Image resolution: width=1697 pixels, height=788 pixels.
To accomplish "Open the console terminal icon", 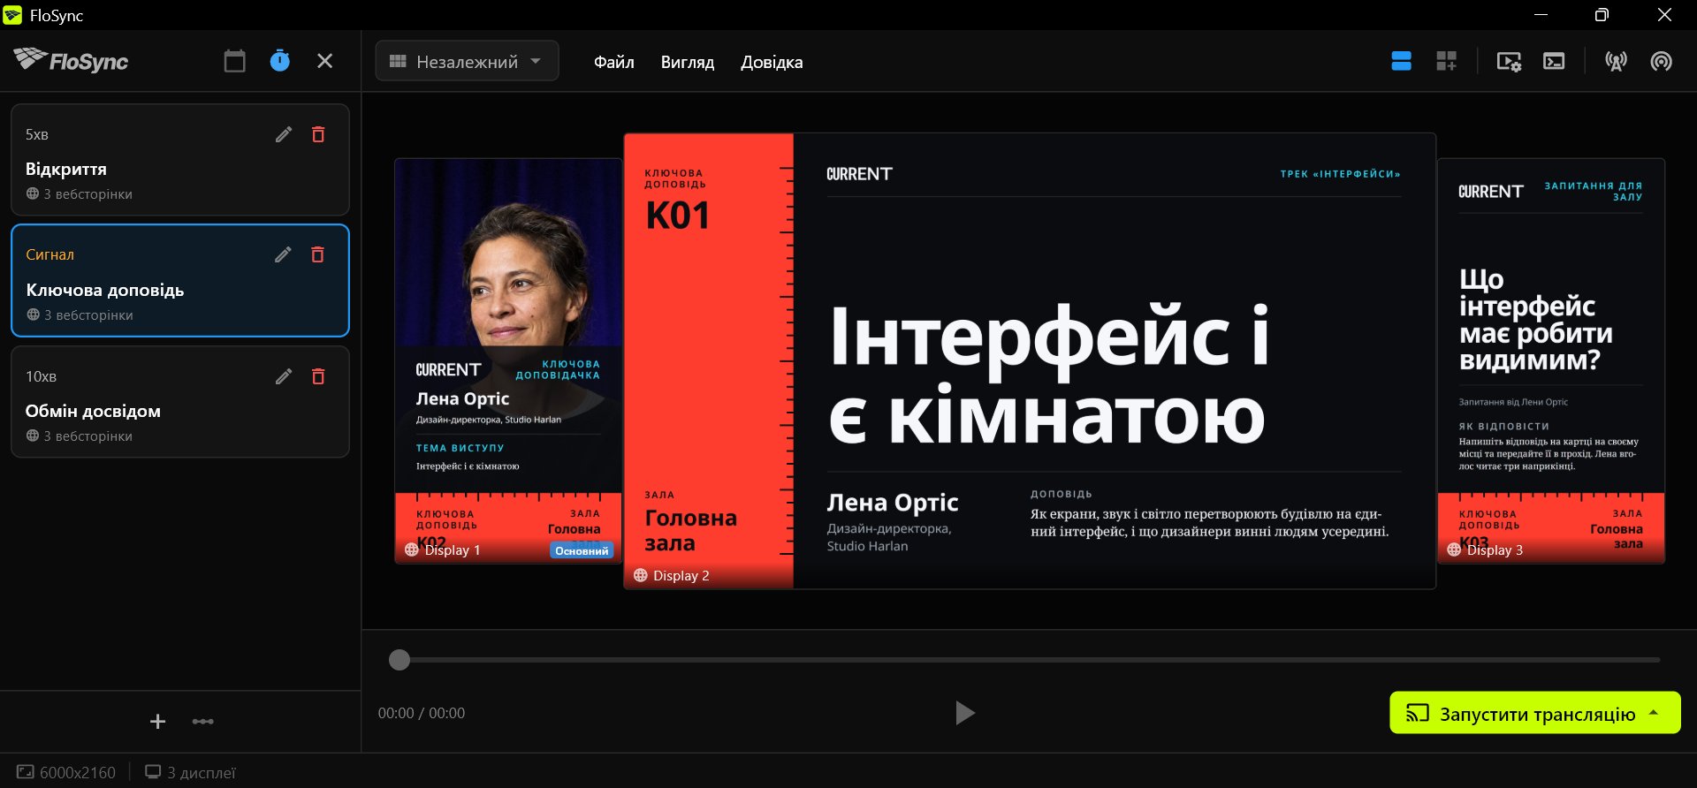I will [x=1554, y=61].
